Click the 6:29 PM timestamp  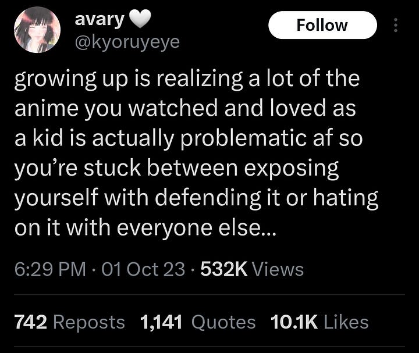50,269
